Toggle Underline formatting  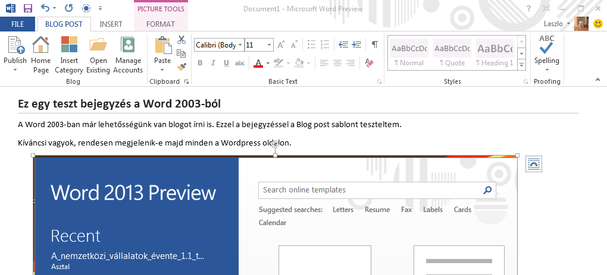(227, 63)
